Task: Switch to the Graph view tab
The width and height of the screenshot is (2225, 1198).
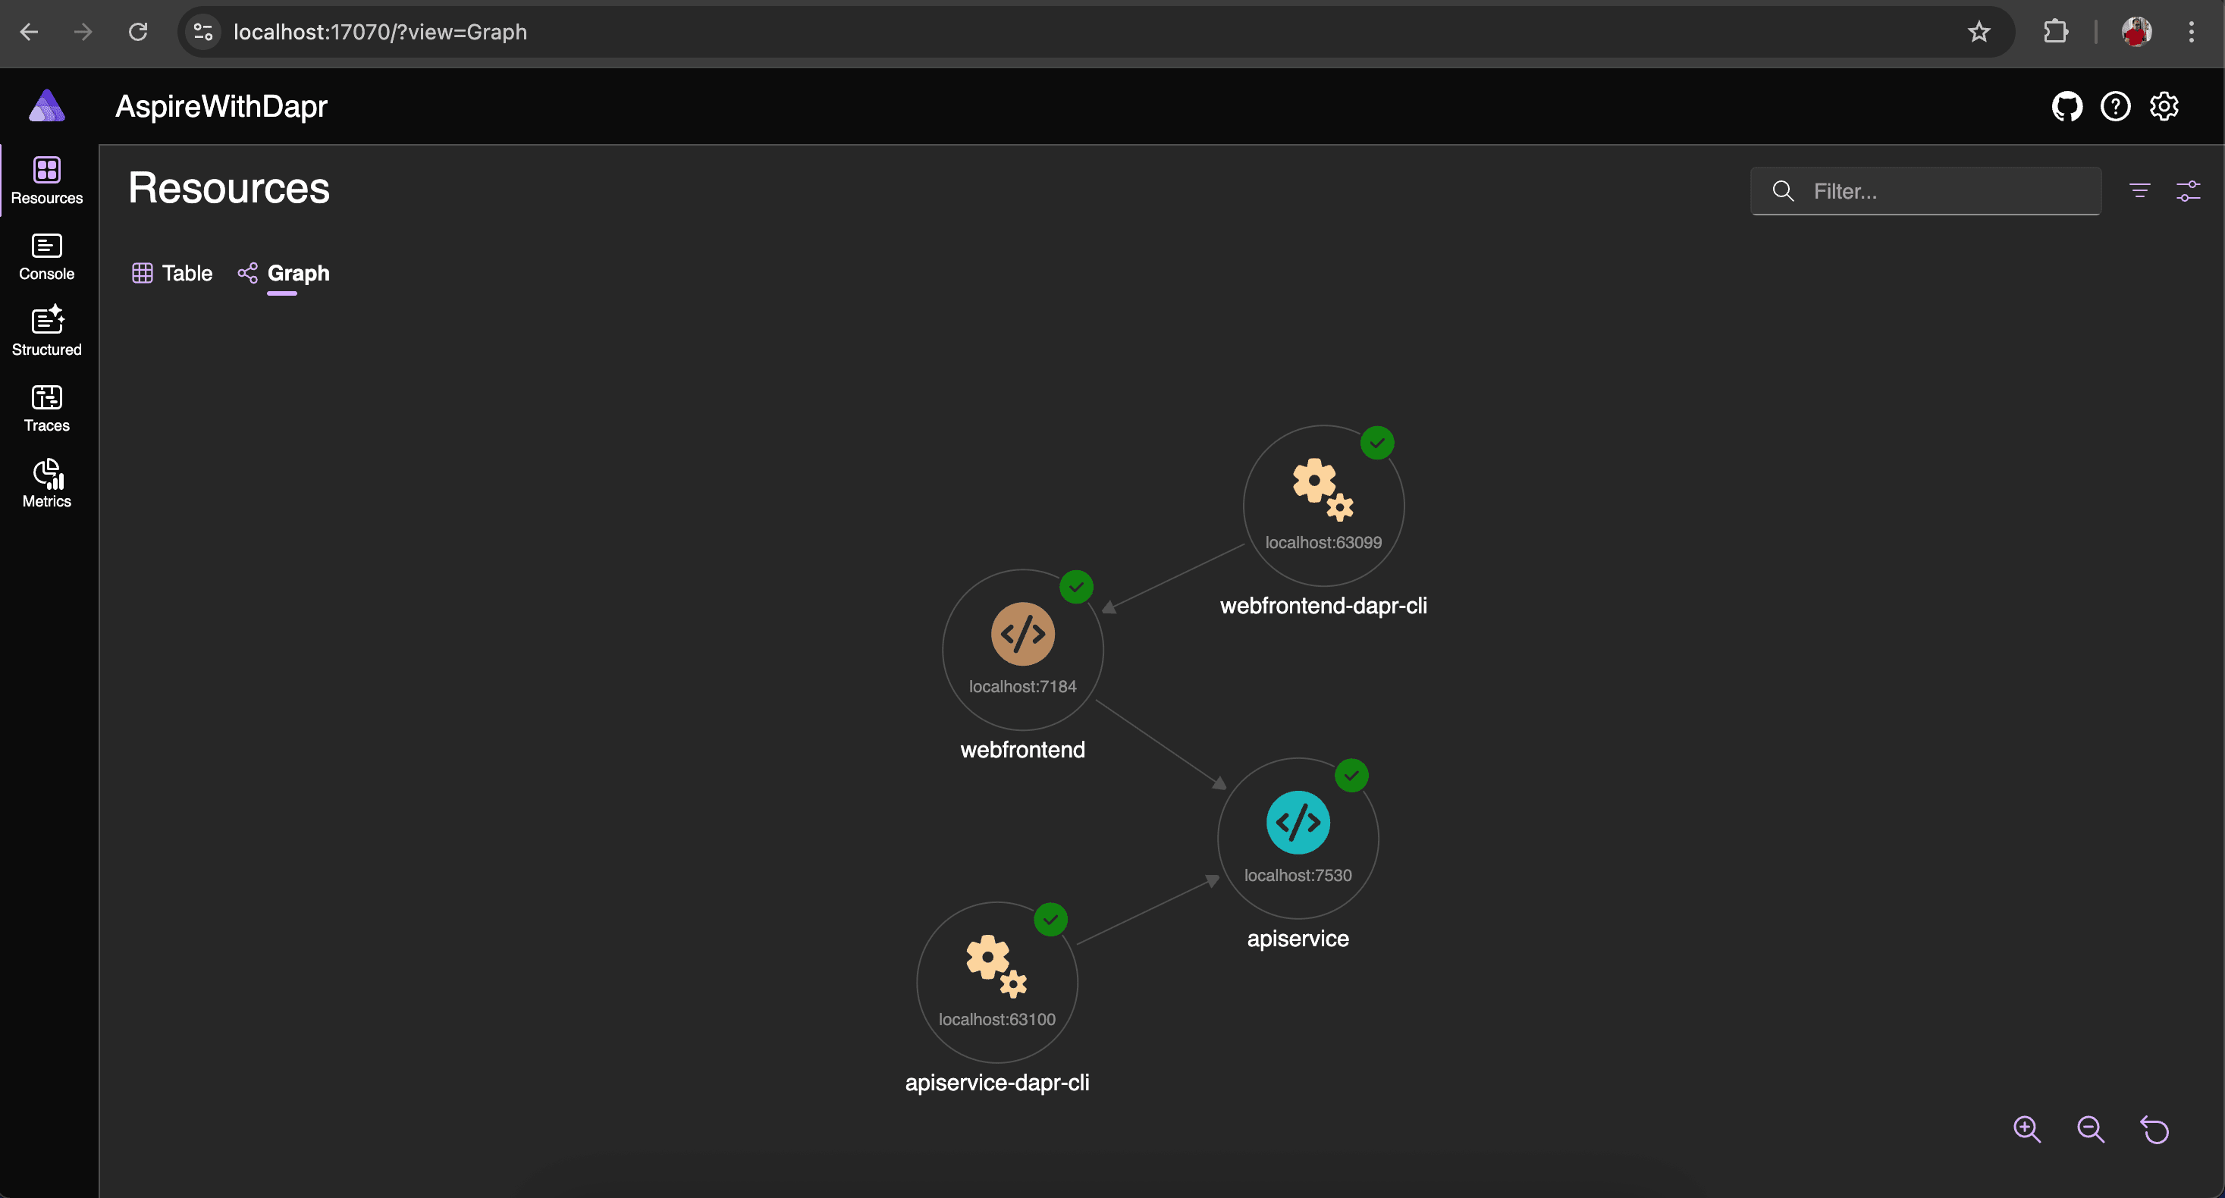Action: [x=284, y=273]
